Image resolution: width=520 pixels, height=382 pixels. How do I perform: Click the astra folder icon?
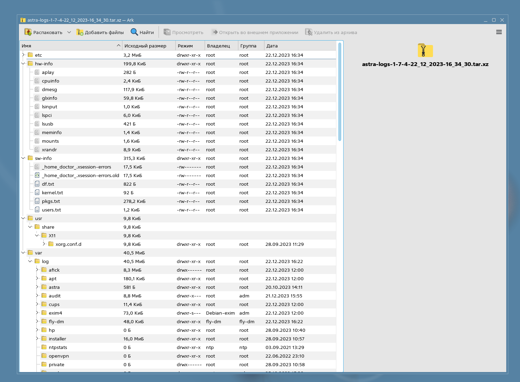tap(44, 287)
